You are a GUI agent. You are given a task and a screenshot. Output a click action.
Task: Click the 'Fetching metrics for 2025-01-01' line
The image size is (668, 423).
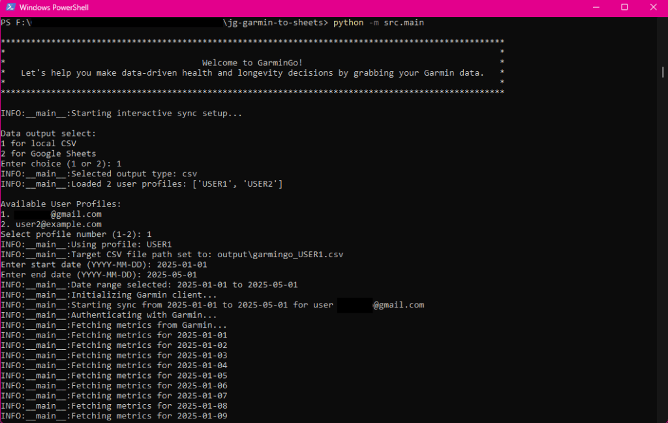coord(114,336)
